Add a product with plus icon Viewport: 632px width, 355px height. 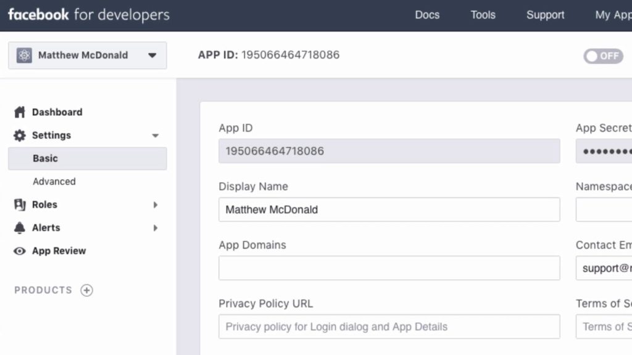pos(86,290)
